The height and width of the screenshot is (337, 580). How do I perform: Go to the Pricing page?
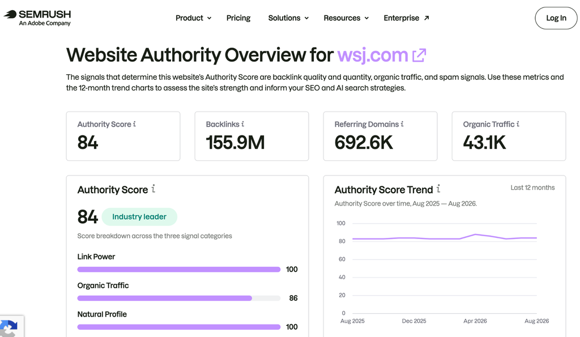(x=238, y=18)
